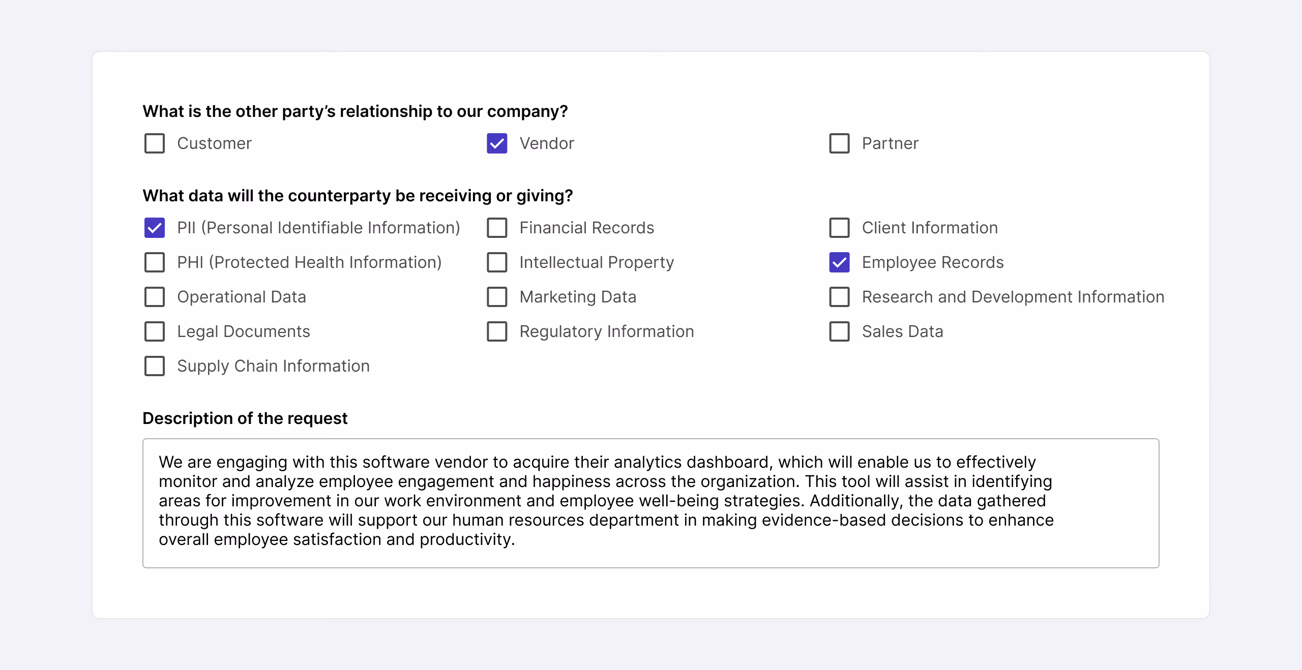Click the Employee Records label

933,262
